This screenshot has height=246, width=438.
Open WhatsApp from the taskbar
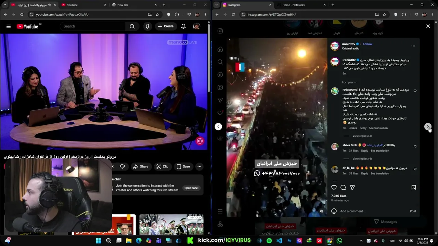point(339,241)
